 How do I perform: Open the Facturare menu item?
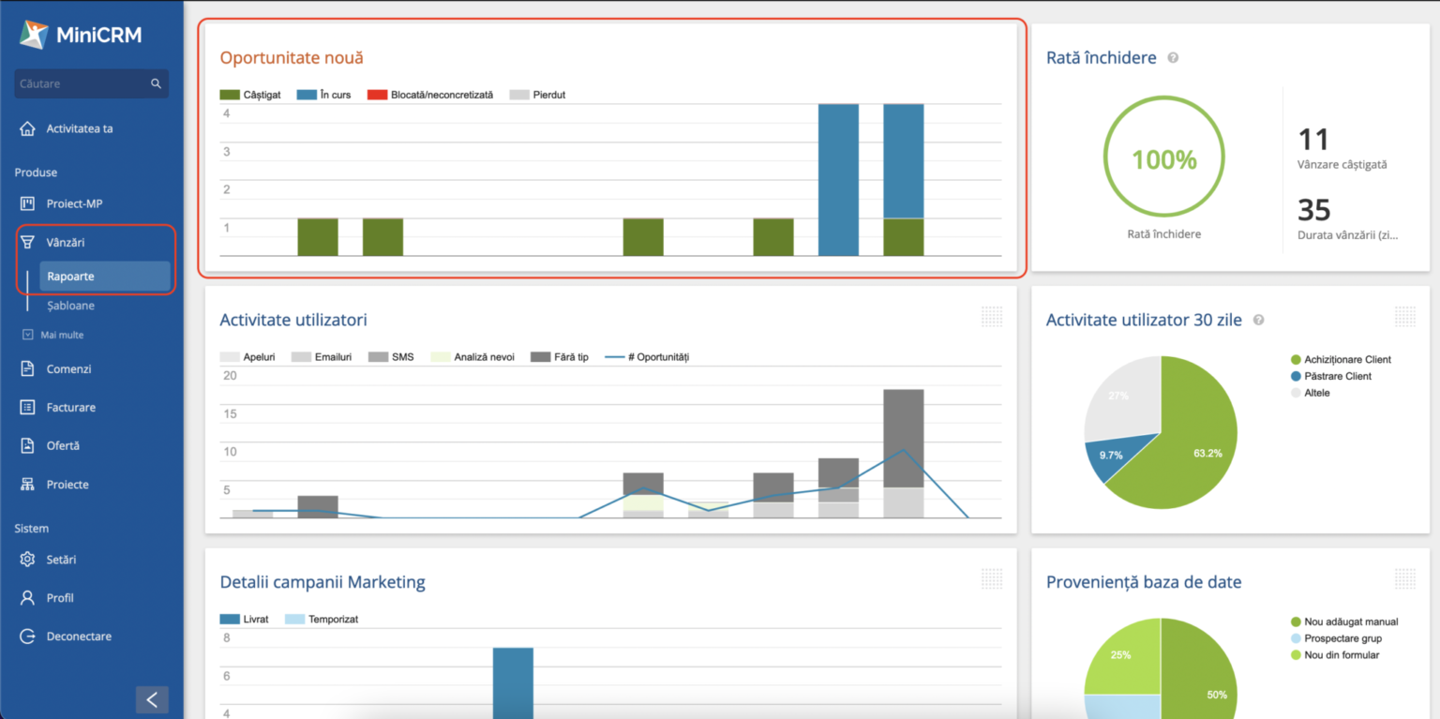click(70, 408)
